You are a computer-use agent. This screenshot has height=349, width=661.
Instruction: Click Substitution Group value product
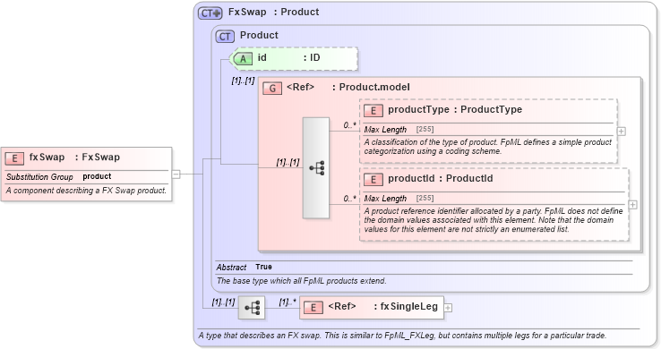tap(97, 176)
